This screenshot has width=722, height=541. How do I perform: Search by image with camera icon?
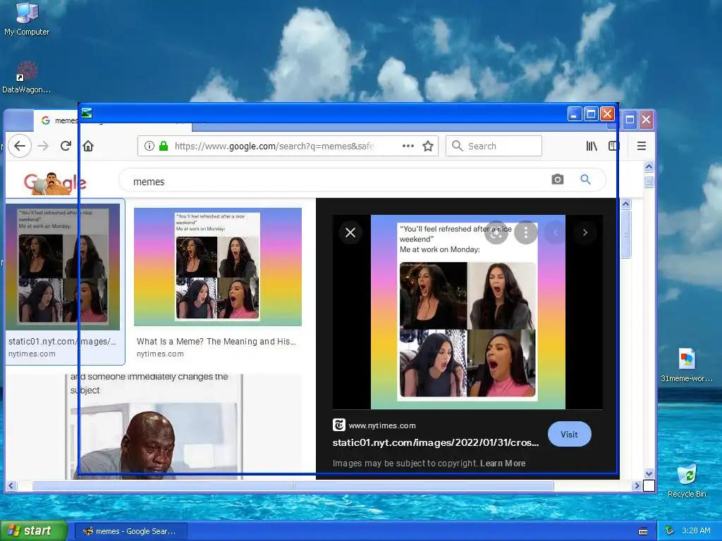[557, 180]
